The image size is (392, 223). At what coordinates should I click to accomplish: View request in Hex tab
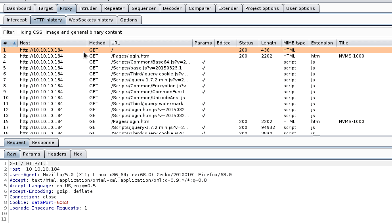pos(78,154)
